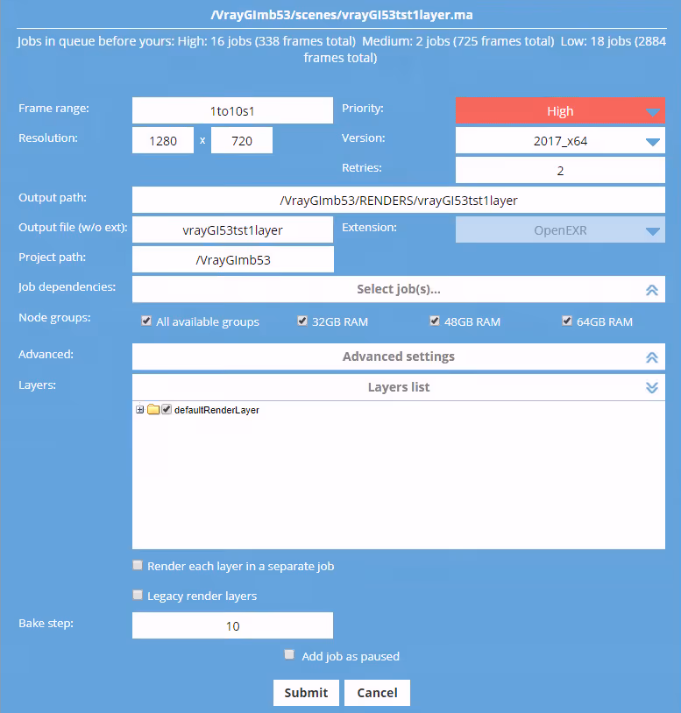
Task: Open the Priority High dropdown
Action: tap(560, 110)
